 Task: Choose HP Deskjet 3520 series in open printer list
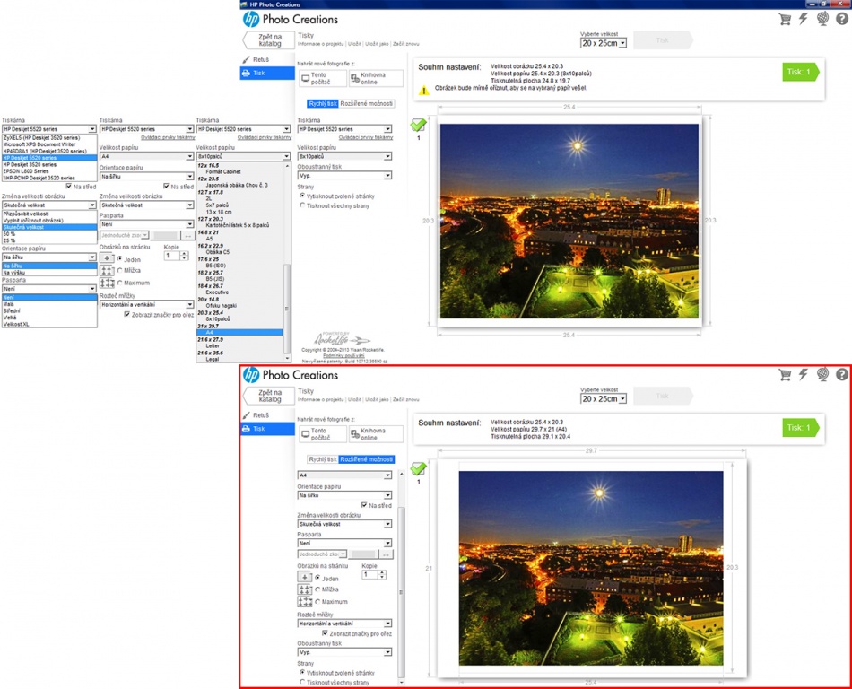click(x=49, y=164)
